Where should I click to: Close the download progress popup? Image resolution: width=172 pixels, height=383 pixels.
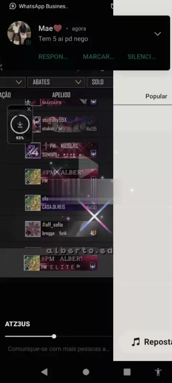pos(29,109)
